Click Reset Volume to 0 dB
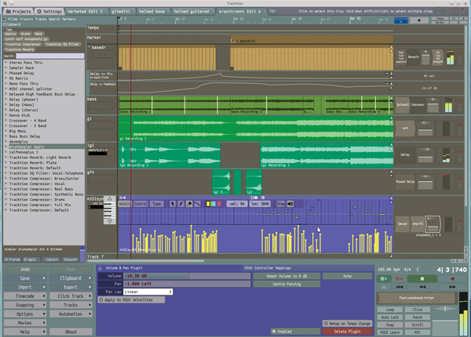471x337 pixels. click(x=287, y=276)
